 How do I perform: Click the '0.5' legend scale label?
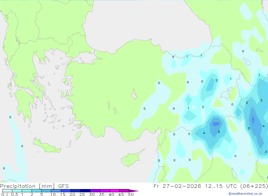14,194
